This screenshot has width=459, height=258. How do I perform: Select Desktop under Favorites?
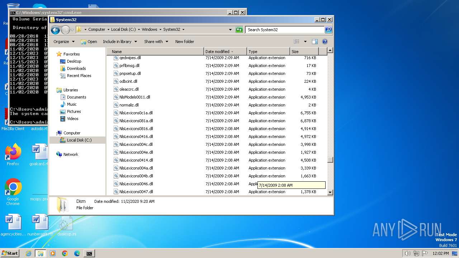[74, 61]
